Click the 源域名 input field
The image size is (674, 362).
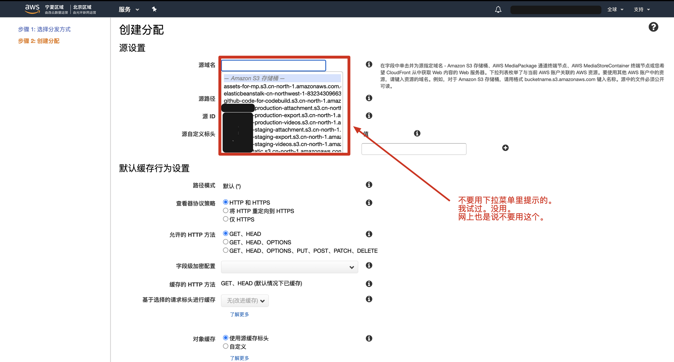[x=273, y=65]
